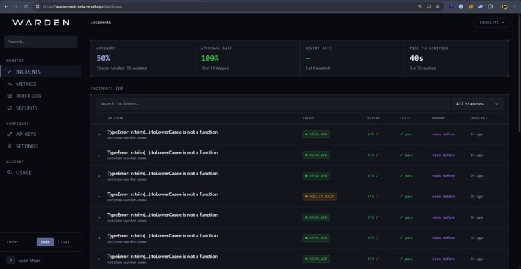Focus the sidebar Search field
This screenshot has width=521, height=269.
click(x=41, y=42)
